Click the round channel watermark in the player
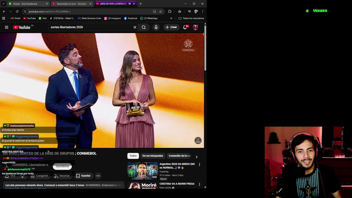This screenshot has height=198, width=352. 198,141
